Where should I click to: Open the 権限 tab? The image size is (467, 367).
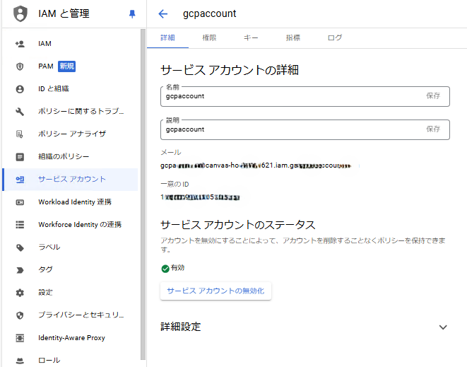[x=209, y=38]
